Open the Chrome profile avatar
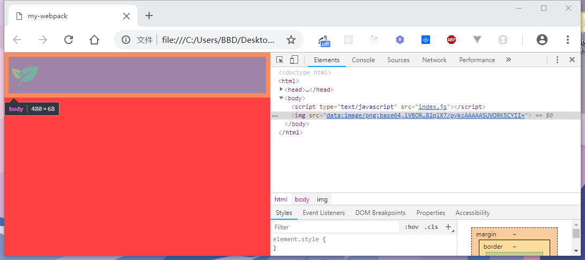This screenshot has width=585, height=260. pos(542,40)
